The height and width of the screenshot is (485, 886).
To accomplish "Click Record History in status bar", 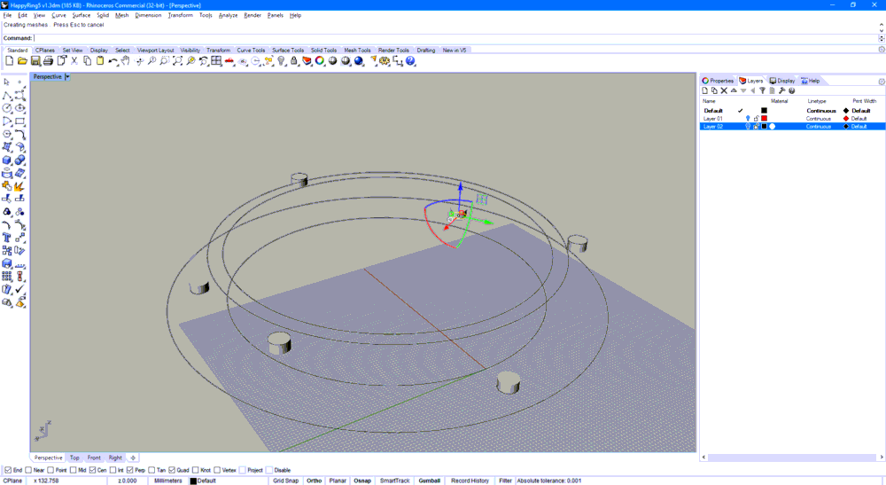I will pyautogui.click(x=470, y=481).
